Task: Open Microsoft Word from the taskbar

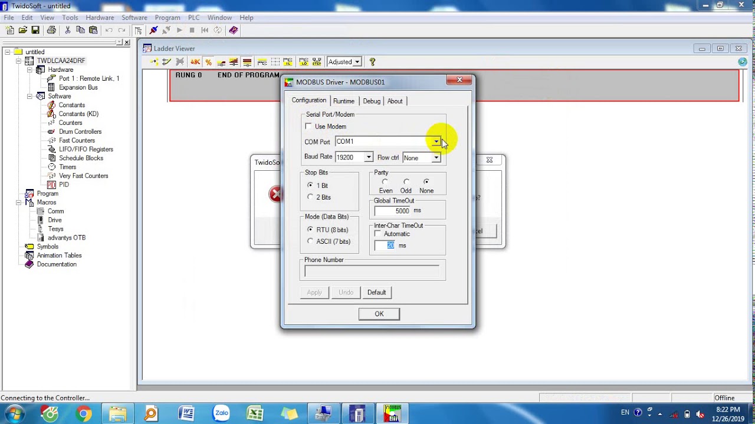Action: pyautogui.click(x=186, y=414)
